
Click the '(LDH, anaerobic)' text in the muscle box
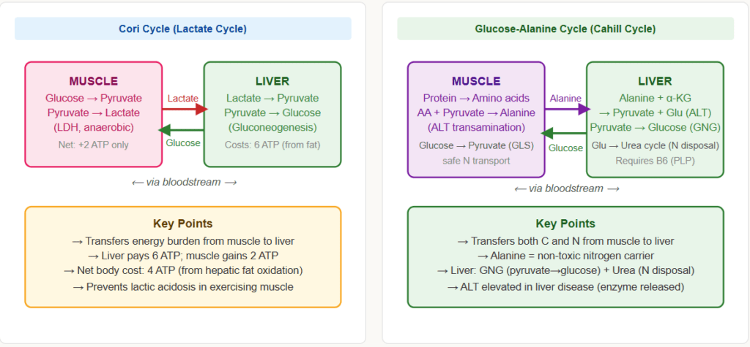click(x=93, y=128)
